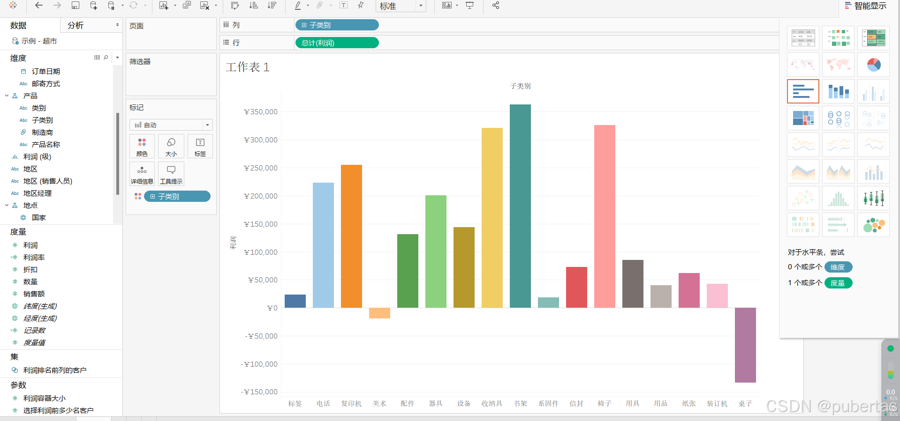Viewport: 900px width, 421px height.
Task: Clear the sheet using the toolbar icon
Action: coord(204,5)
